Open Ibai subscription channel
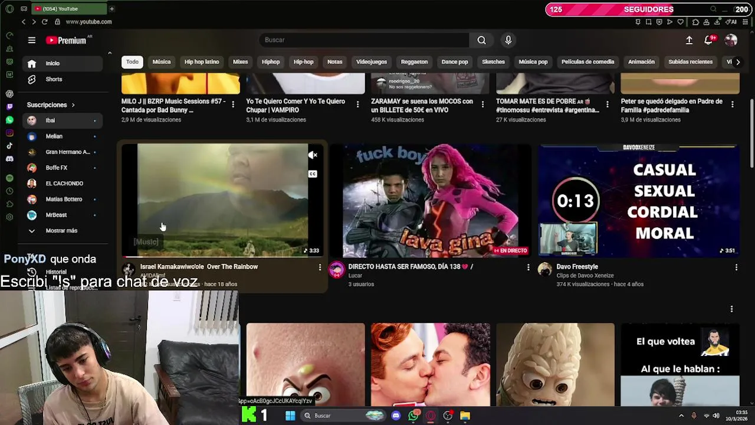 click(61, 120)
